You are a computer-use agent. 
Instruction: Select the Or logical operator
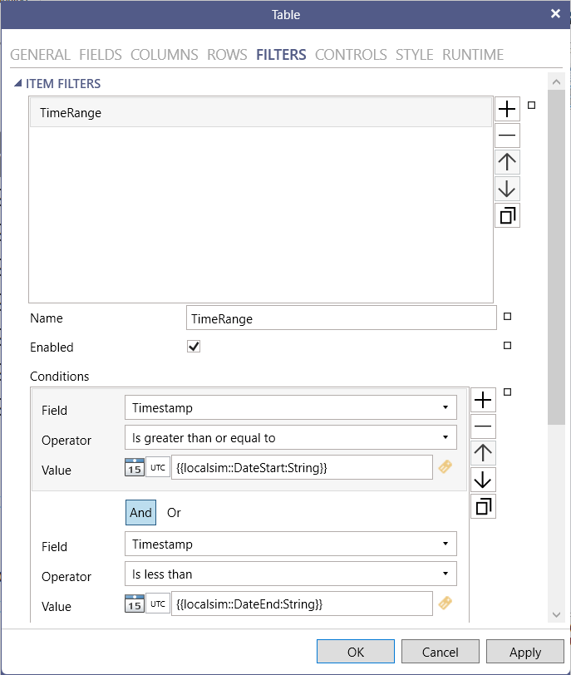pos(174,513)
